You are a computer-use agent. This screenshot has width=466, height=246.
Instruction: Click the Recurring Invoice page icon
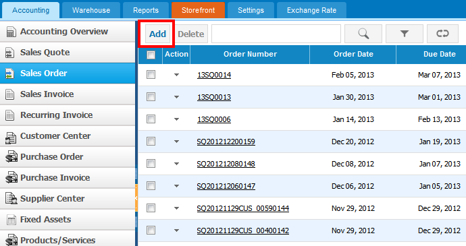(10, 115)
